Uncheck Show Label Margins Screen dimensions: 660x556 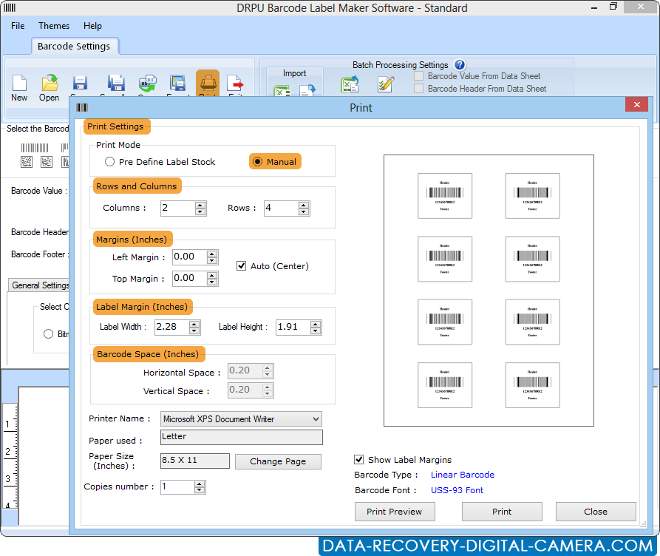(x=359, y=459)
